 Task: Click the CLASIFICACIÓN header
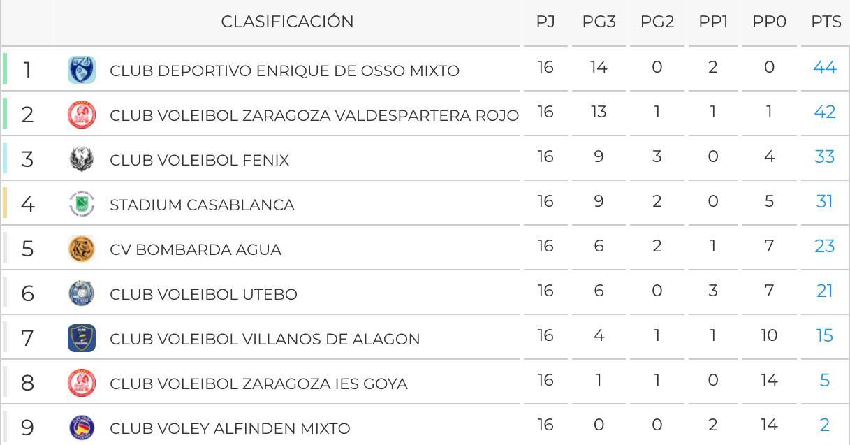(287, 22)
